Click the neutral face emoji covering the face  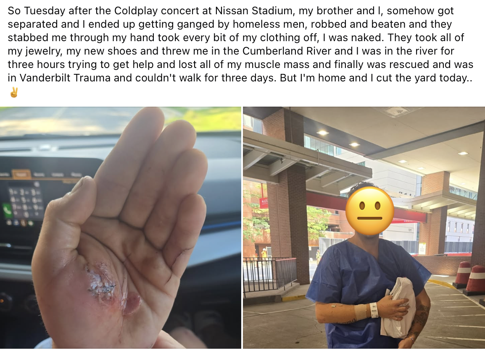point(369,211)
